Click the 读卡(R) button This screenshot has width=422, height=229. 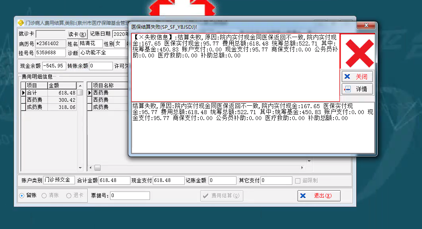(x=77, y=34)
